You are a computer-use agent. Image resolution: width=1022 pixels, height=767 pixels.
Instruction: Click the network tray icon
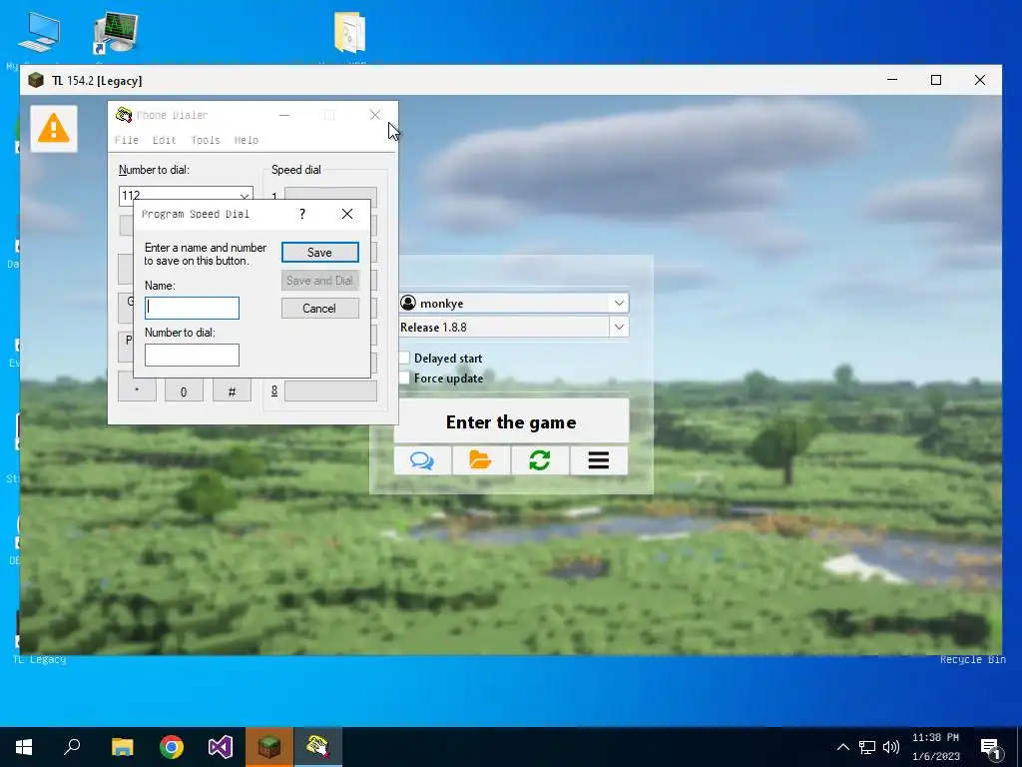(867, 747)
